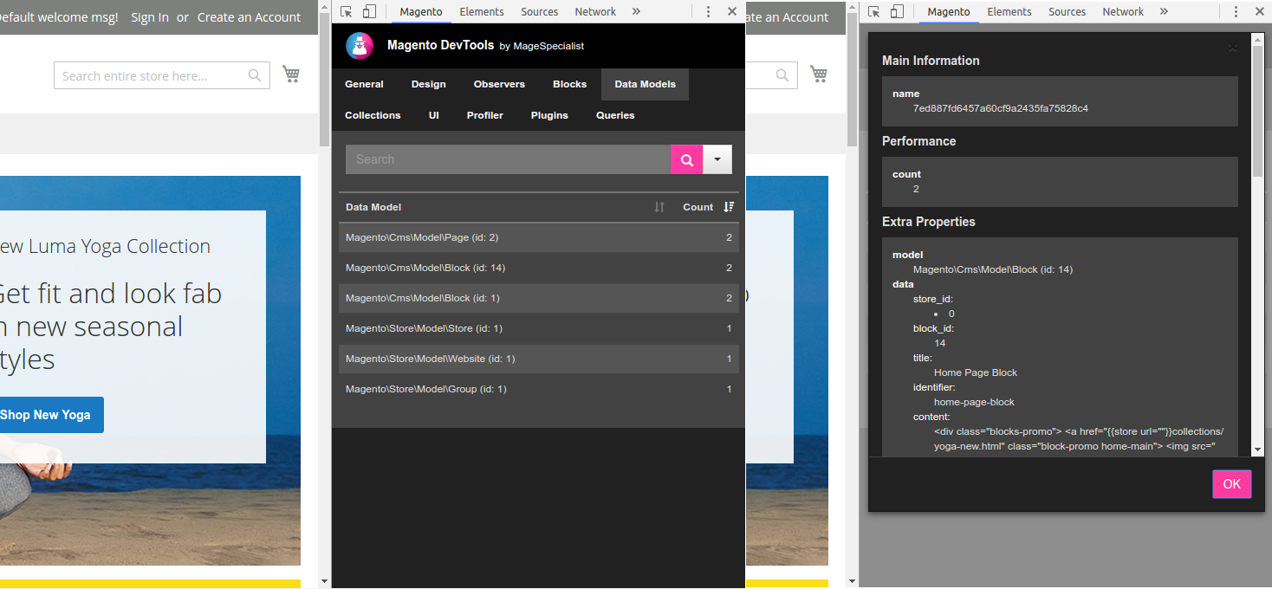Switch to the General tab
This screenshot has height=589, width=1272.
tap(364, 84)
